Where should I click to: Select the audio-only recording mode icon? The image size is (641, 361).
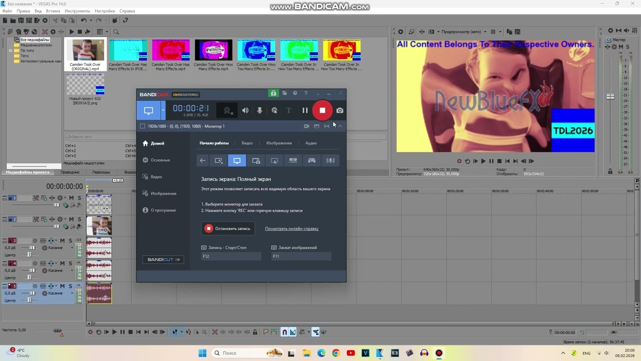(330, 160)
